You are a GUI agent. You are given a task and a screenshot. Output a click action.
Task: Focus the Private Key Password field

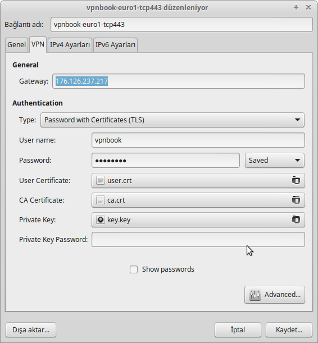point(198,240)
